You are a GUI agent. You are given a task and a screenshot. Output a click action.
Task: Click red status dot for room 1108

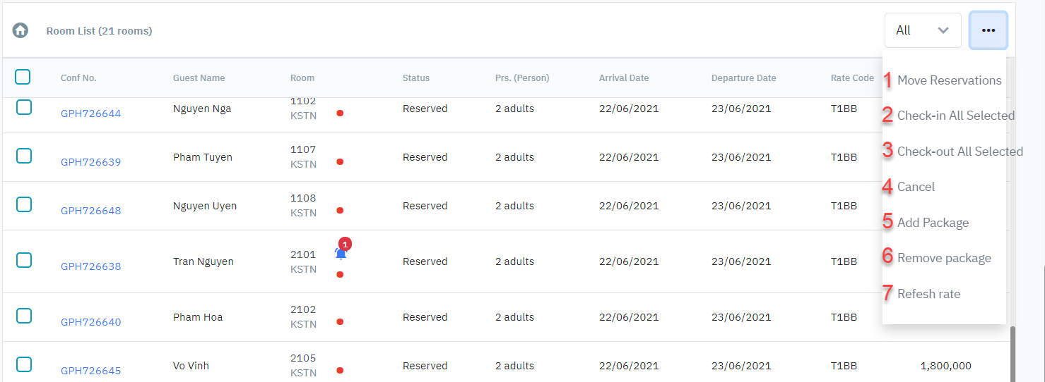point(340,211)
